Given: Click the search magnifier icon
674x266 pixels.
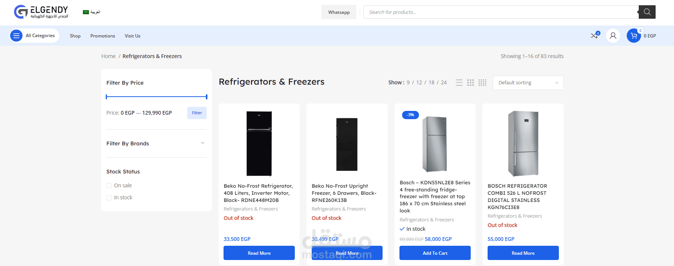Looking at the screenshot, I should coord(647,12).
